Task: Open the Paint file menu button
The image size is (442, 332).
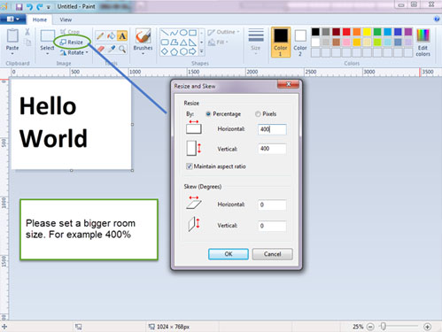Action: click(12, 19)
